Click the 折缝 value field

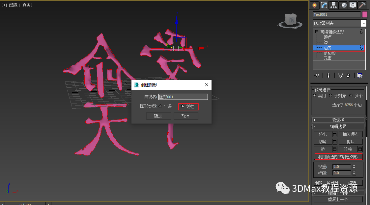click(342, 173)
